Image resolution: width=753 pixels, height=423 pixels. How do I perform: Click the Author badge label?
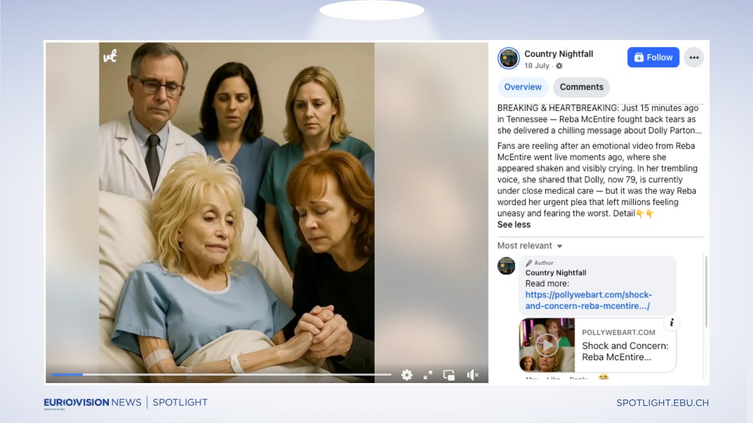539,263
